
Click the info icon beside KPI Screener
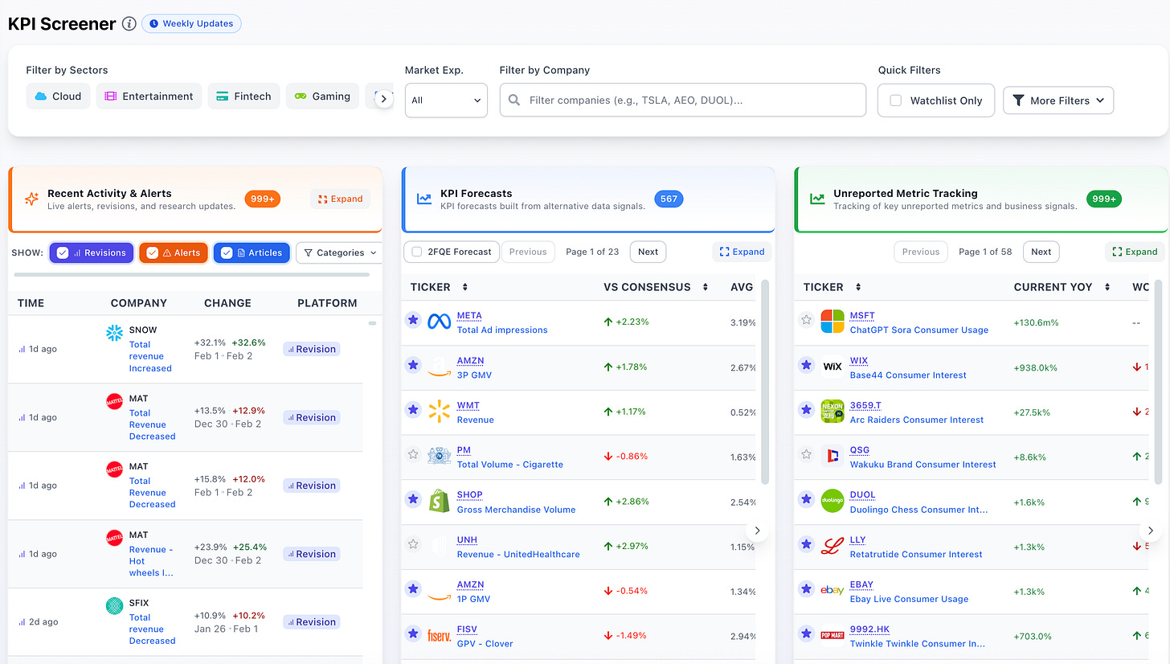[129, 24]
